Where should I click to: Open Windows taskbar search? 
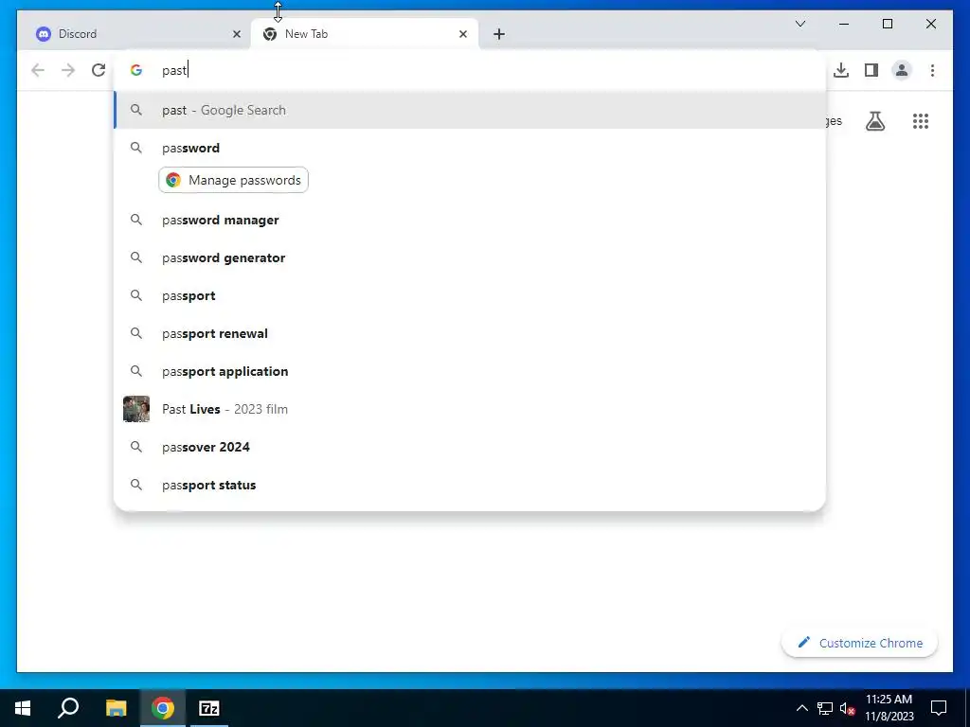point(68,708)
